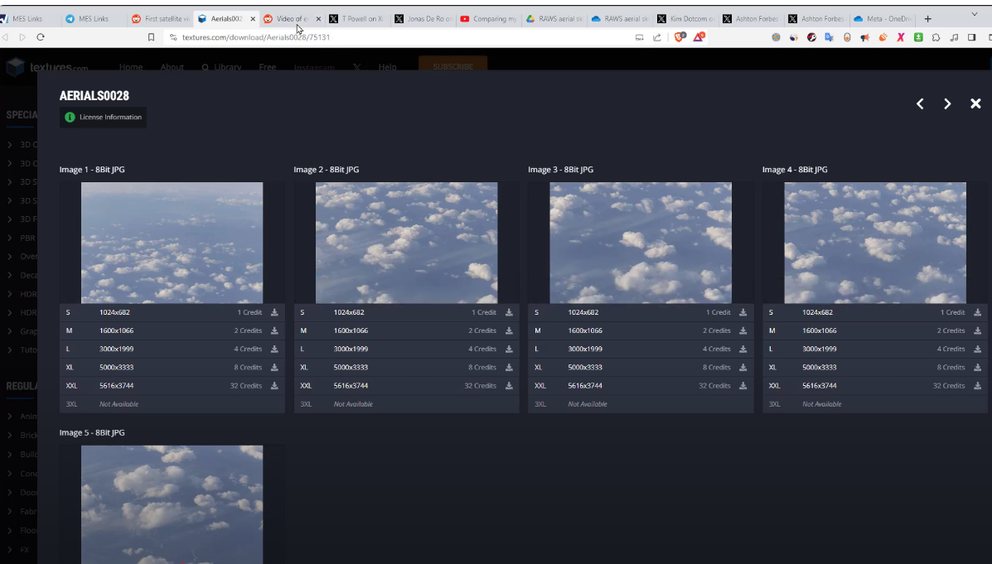Open the Free nav link

coord(268,67)
